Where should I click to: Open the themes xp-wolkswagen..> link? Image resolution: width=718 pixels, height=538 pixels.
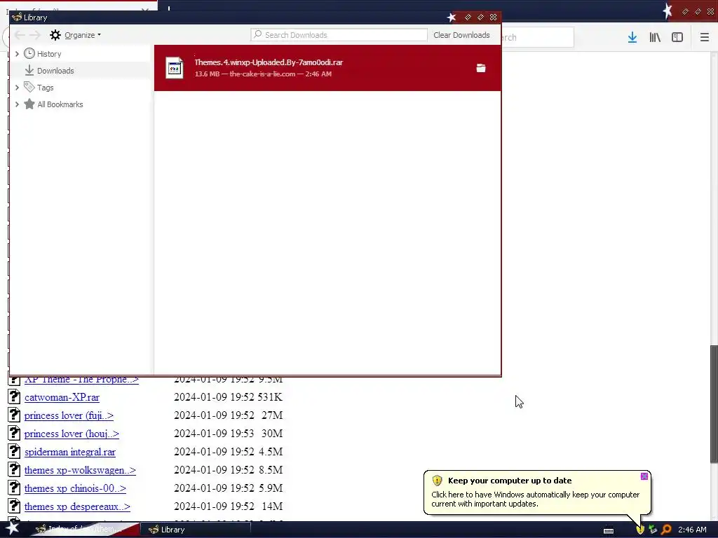(x=80, y=470)
